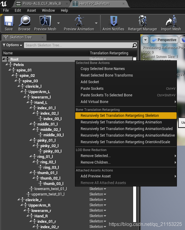Click the Save toolbar icon

(9, 23)
